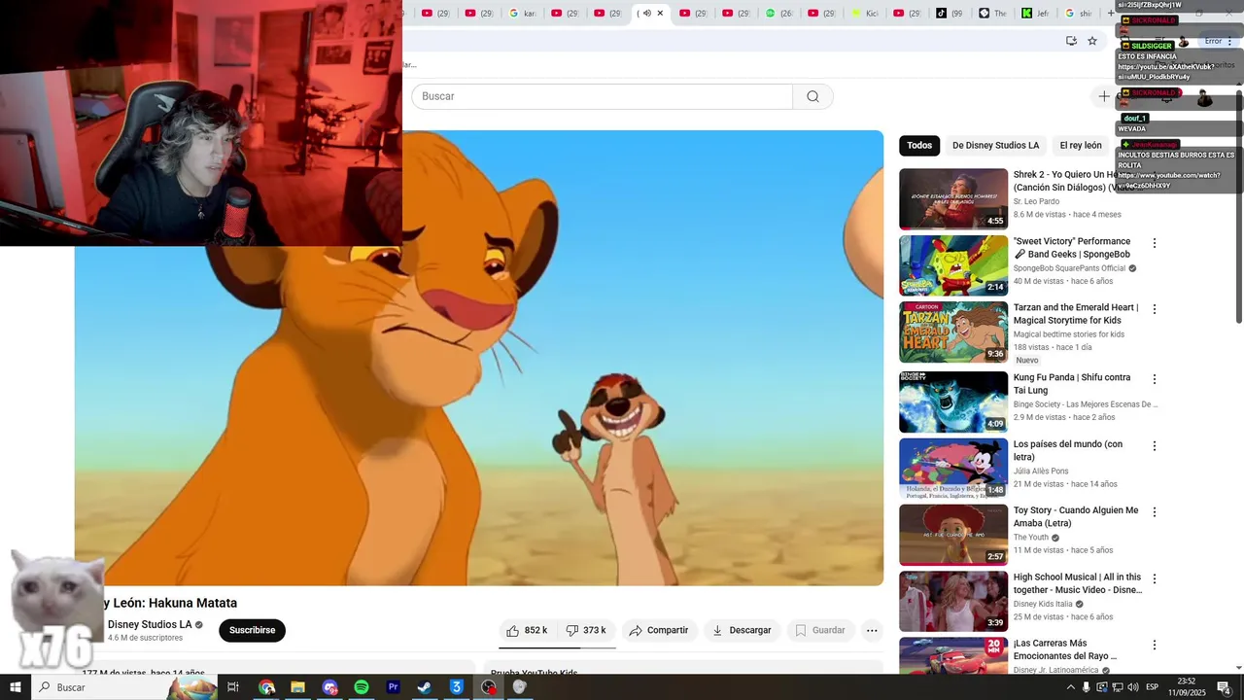The image size is (1244, 700).
Task: Open more actions ellipsis below the video
Action: (872, 630)
